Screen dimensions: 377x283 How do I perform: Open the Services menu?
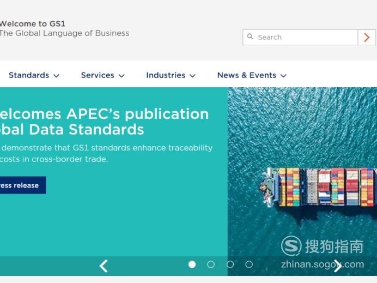coord(98,75)
